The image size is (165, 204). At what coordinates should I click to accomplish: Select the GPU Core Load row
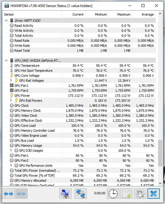coord(25,126)
